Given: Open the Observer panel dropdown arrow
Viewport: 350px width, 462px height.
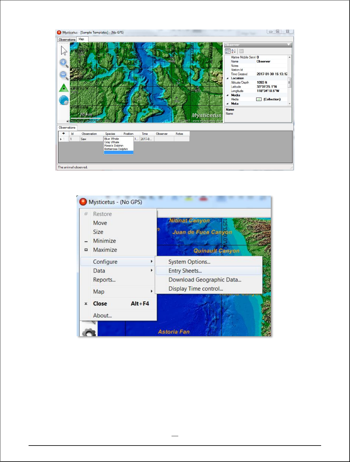Looking at the screenshot, I should [x=289, y=45].
